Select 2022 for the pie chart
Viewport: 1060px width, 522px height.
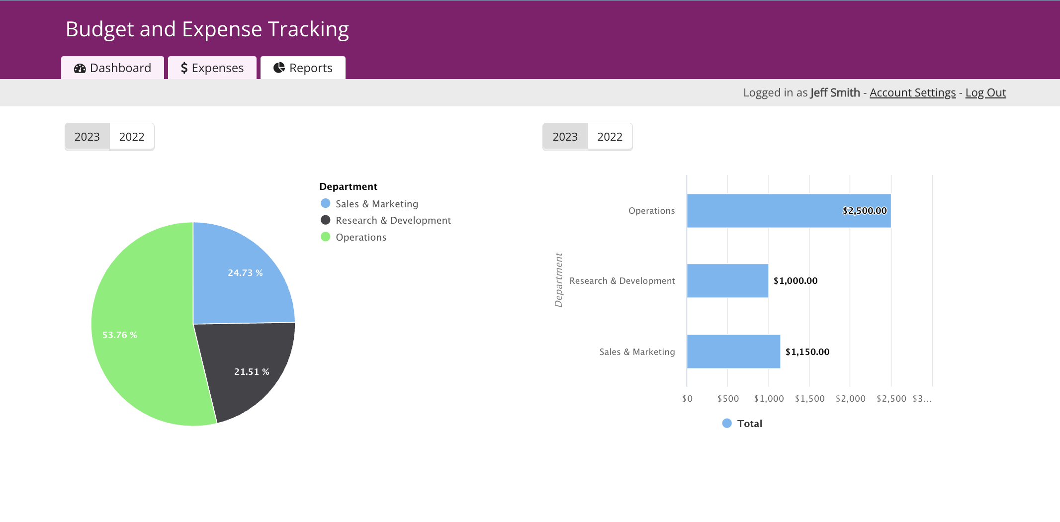132,137
